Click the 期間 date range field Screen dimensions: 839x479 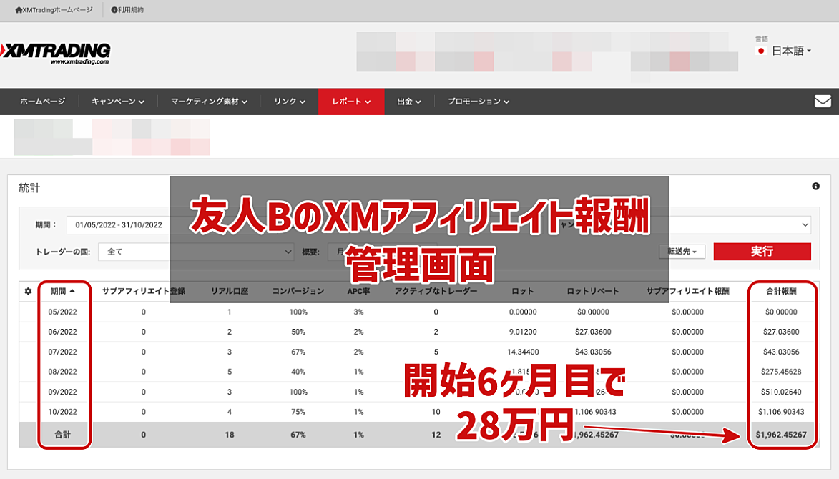(x=119, y=225)
